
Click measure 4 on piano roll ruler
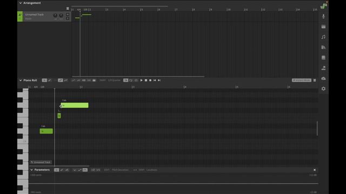coord(185,87)
